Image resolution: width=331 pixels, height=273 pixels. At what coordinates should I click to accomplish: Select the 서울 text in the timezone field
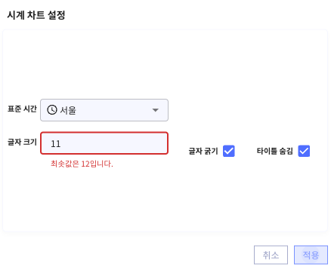pyautogui.click(x=68, y=110)
